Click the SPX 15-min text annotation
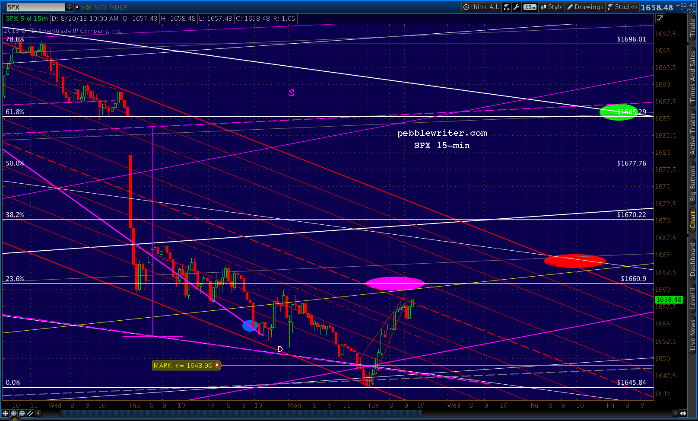Image resolution: width=698 pixels, height=421 pixels. (442, 146)
